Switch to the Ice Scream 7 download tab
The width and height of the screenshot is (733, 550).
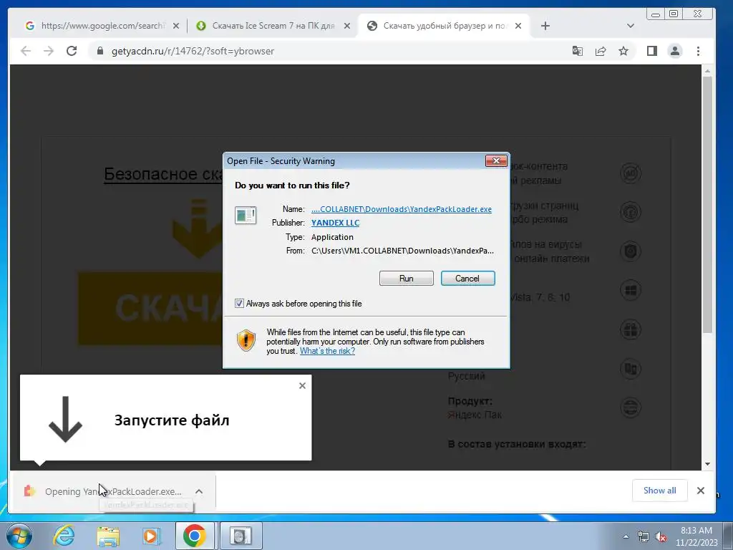click(x=273, y=26)
